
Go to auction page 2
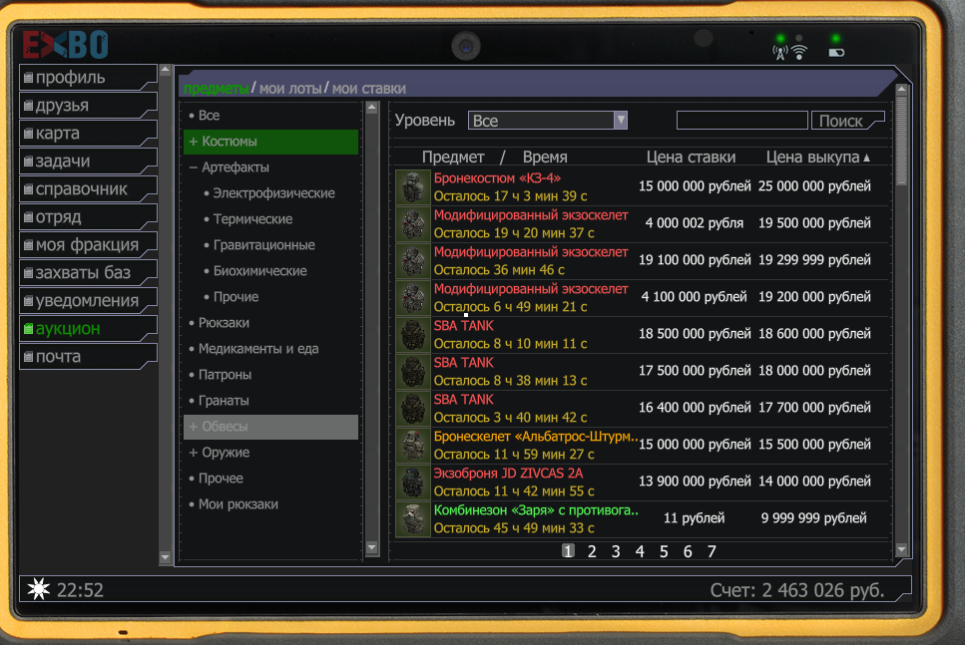pyautogui.click(x=592, y=551)
